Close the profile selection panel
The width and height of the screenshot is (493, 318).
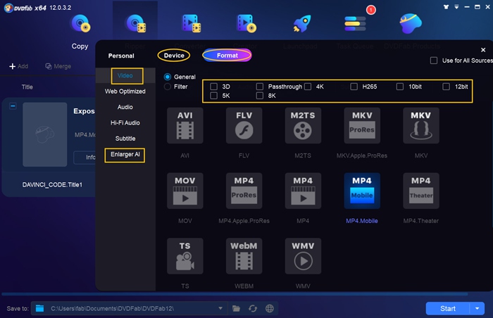(x=483, y=50)
